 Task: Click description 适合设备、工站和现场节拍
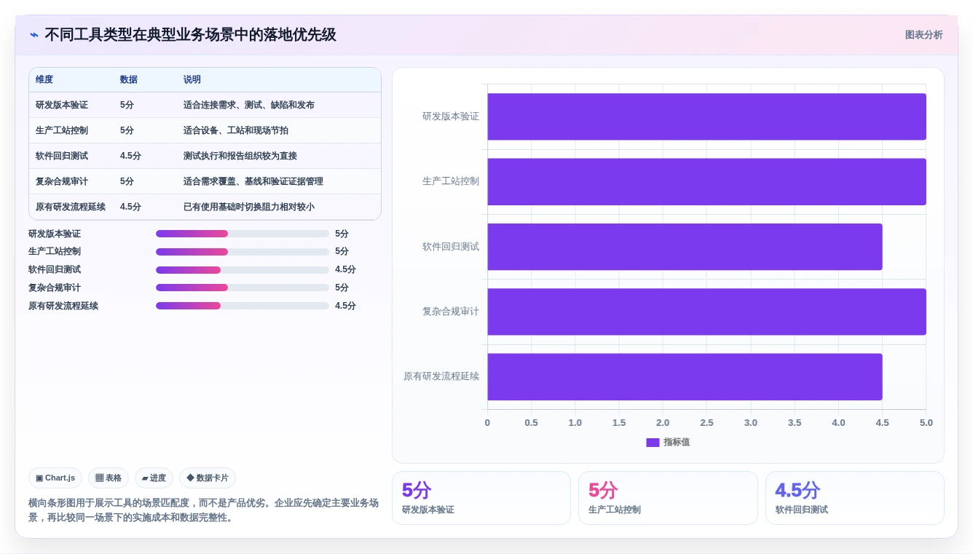coord(236,130)
